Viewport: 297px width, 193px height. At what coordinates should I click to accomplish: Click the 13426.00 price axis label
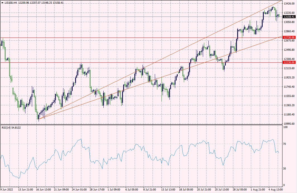point(289,4)
